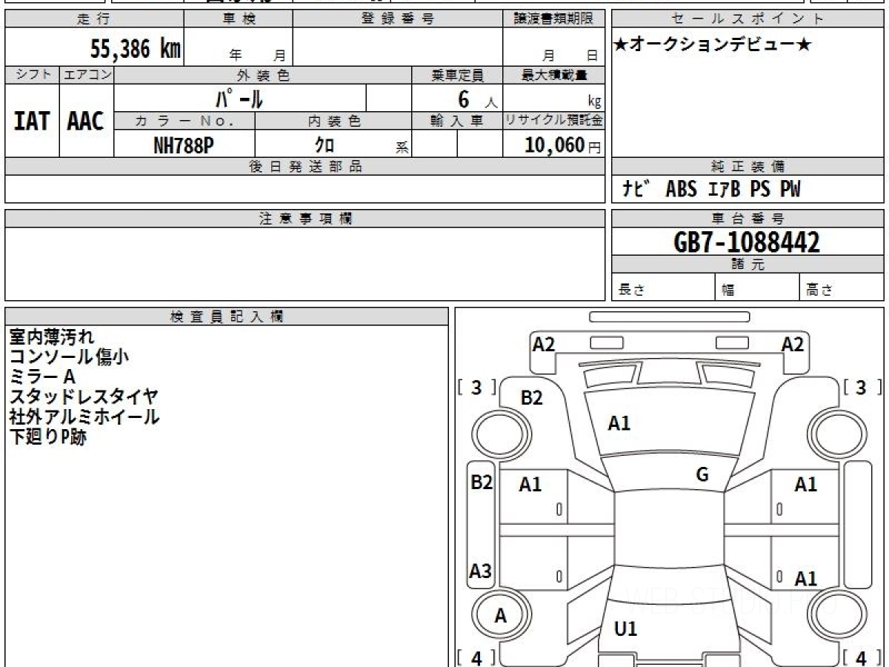
Task: Select the パール exterior color value
Action: pos(240,98)
